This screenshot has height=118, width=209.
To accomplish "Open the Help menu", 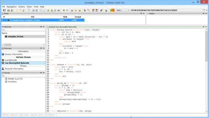I will [42, 7].
